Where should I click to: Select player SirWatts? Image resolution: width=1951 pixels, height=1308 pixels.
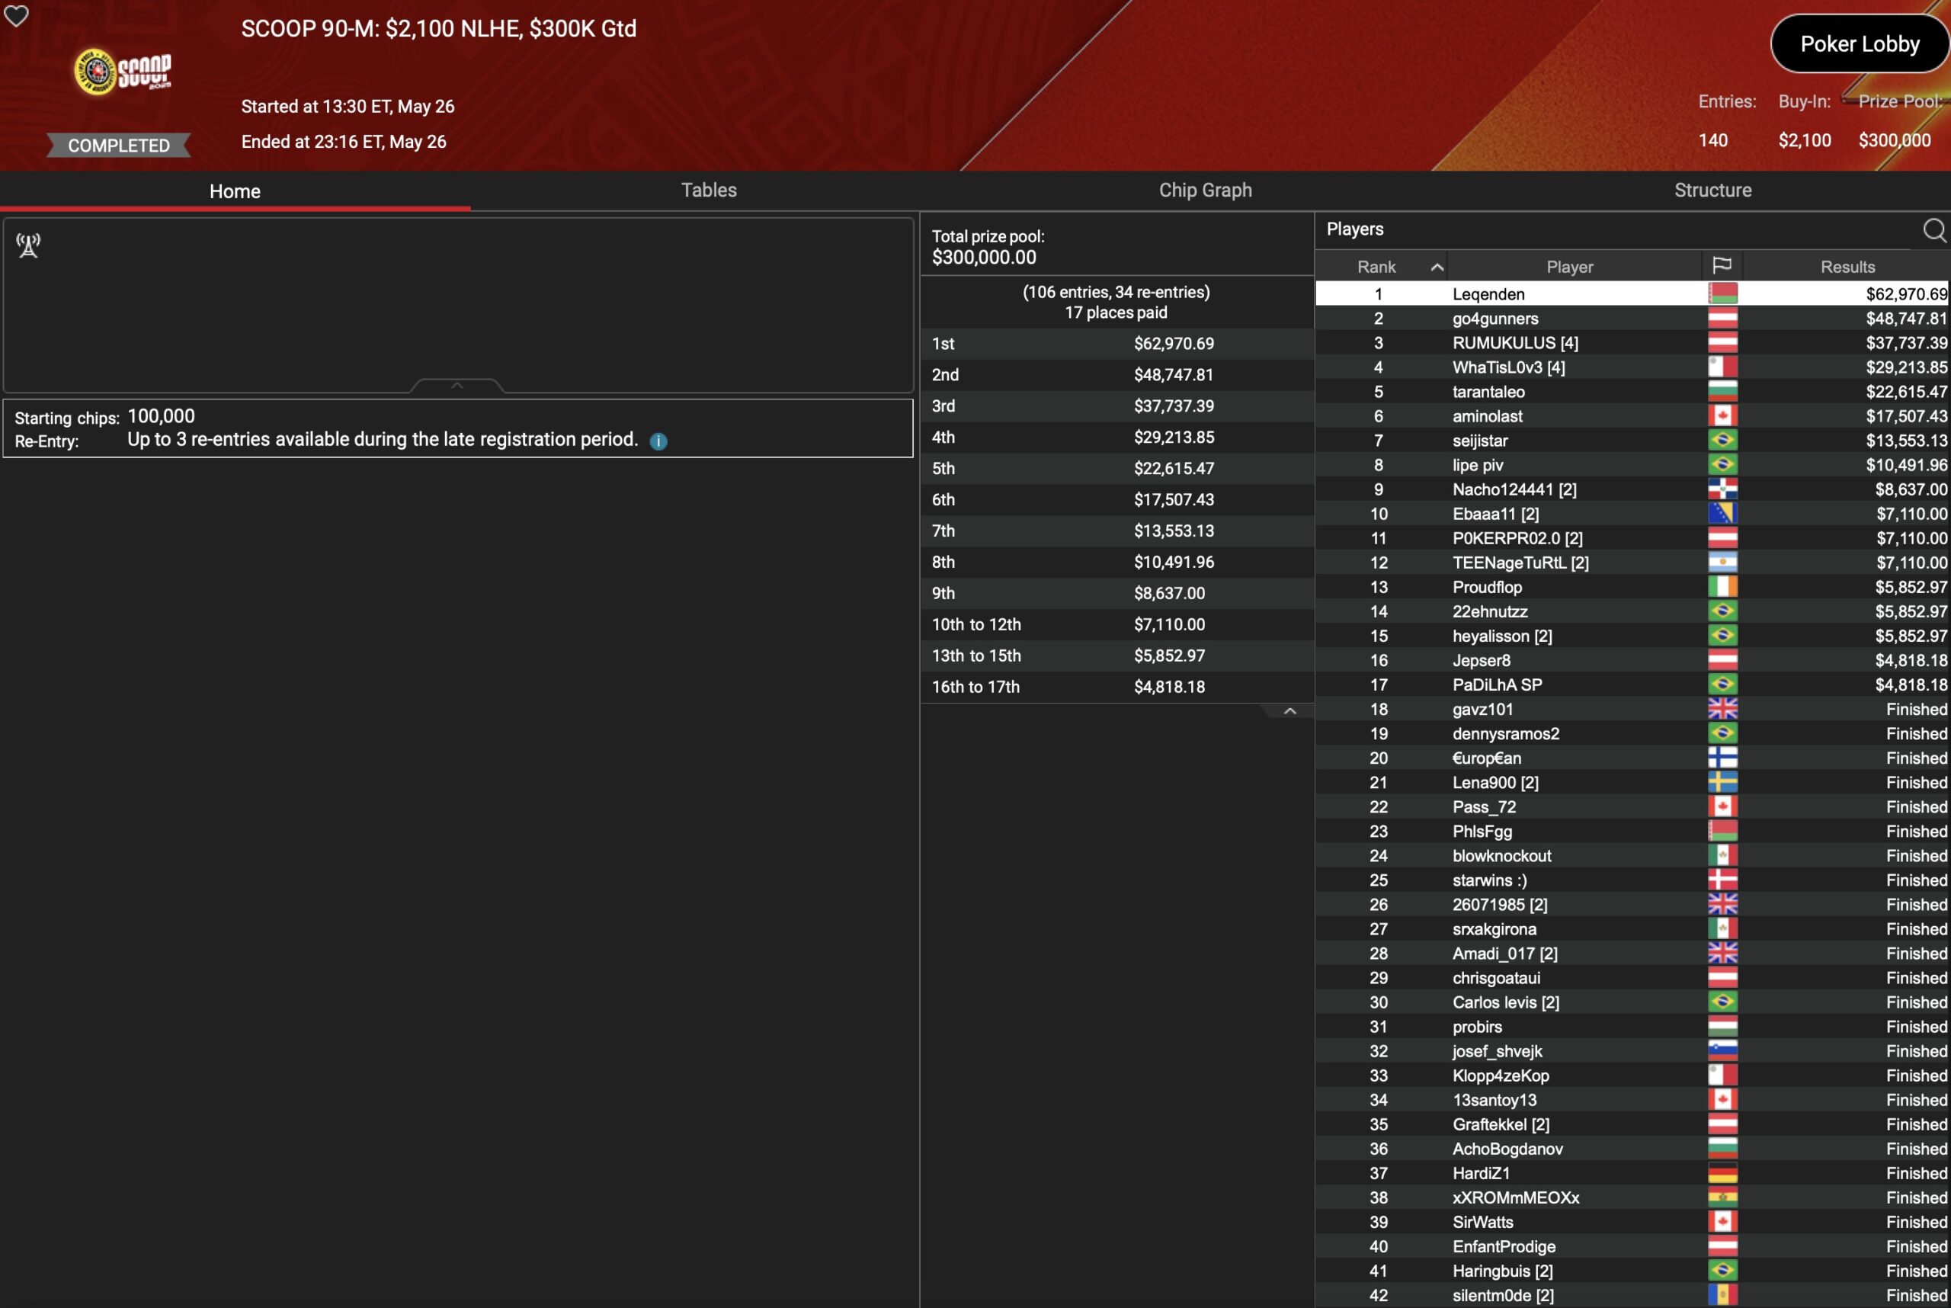click(1632, 1222)
